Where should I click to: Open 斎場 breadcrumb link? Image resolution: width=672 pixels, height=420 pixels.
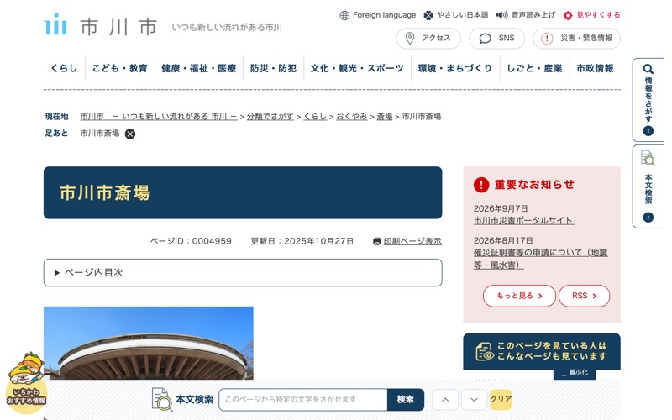point(385,117)
